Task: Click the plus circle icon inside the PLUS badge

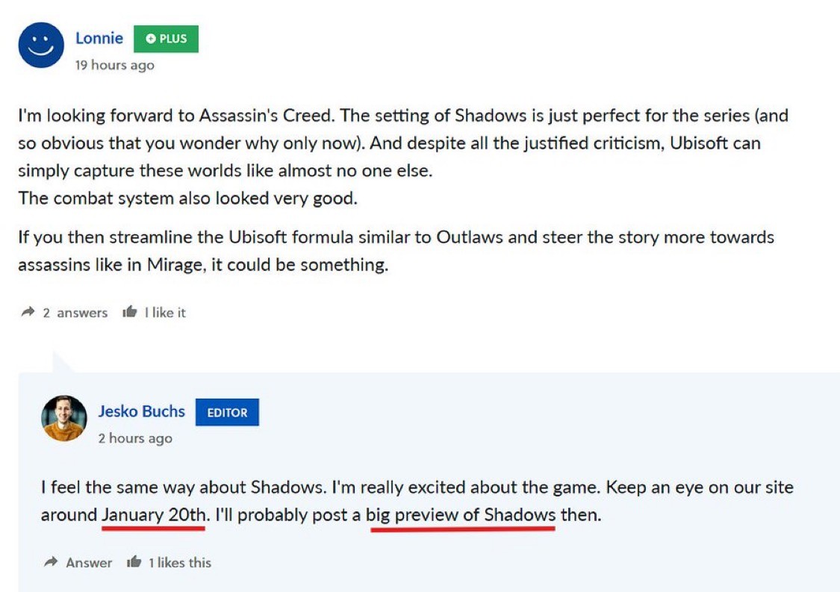Action: point(151,39)
